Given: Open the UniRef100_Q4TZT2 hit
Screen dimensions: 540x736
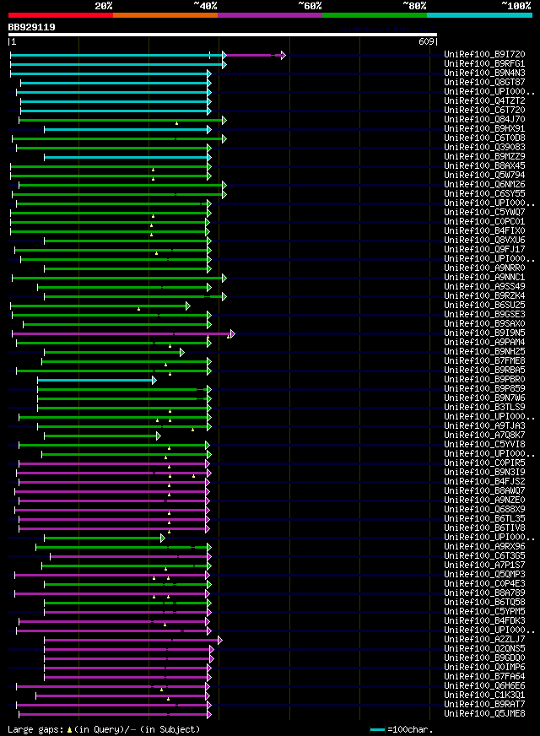Looking at the screenshot, I should 484,101.
